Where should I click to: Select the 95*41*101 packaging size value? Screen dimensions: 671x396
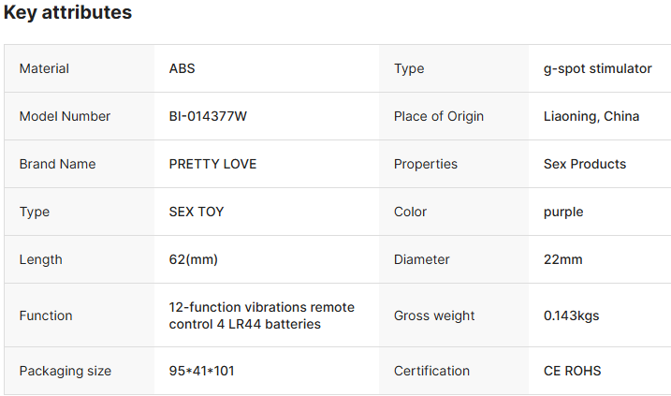pyautogui.click(x=201, y=371)
